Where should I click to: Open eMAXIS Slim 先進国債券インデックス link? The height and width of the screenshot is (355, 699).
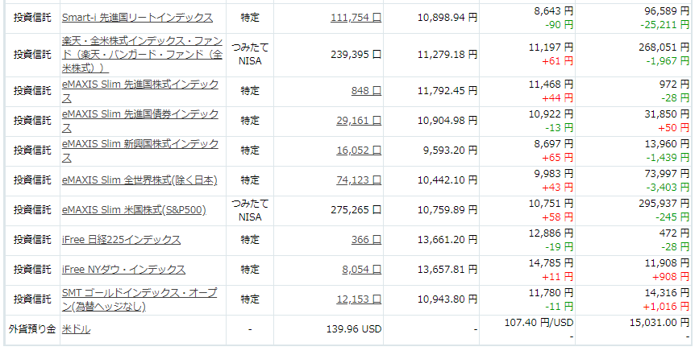click(140, 121)
